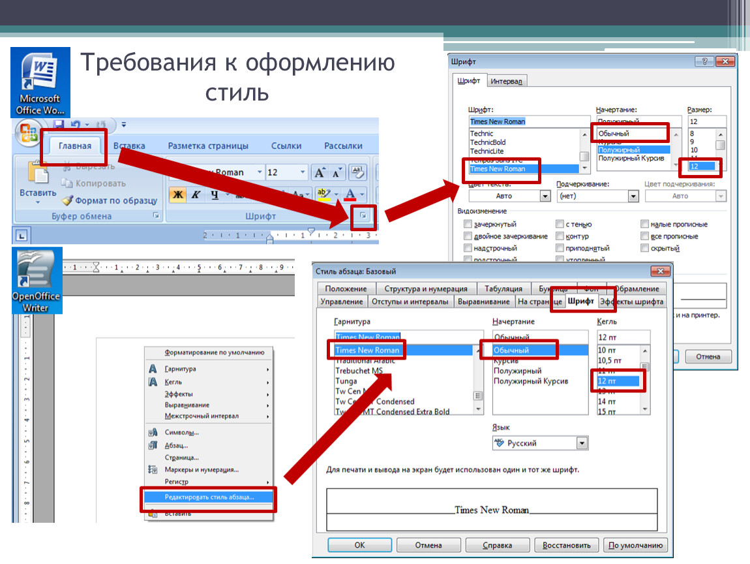Expand the Язык Русский combo box
Image resolution: width=750 pixels, height=564 pixels.
pos(582,443)
